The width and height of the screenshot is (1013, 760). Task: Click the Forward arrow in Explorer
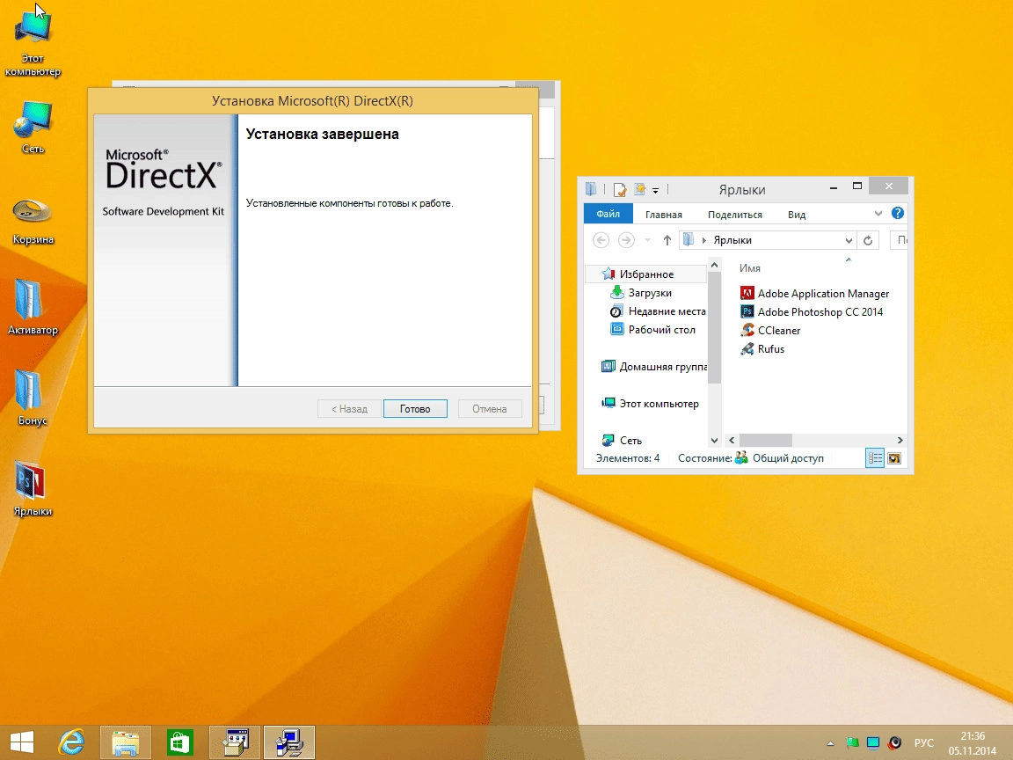point(626,240)
